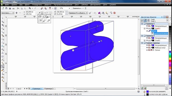Screen dimensions: 172x96
Task: Collapse the кривая object node
Action: click(147, 31)
